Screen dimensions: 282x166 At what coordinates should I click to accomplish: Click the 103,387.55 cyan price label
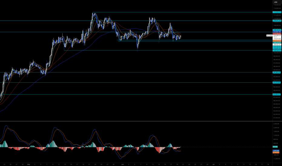(277, 48)
